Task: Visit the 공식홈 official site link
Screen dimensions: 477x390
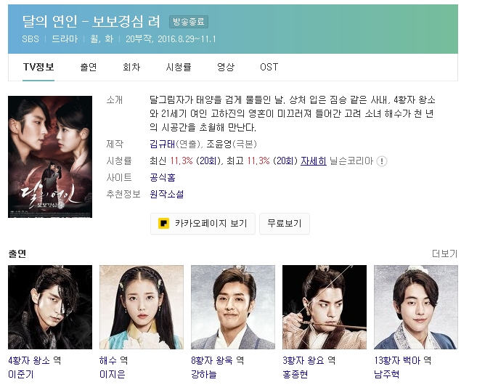Action: (163, 177)
